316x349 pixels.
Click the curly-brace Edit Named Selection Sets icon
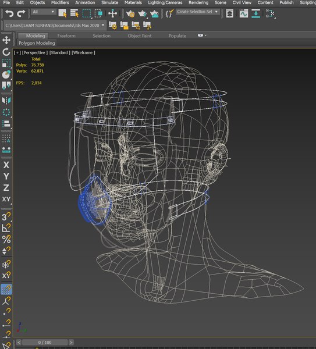[x=170, y=13]
